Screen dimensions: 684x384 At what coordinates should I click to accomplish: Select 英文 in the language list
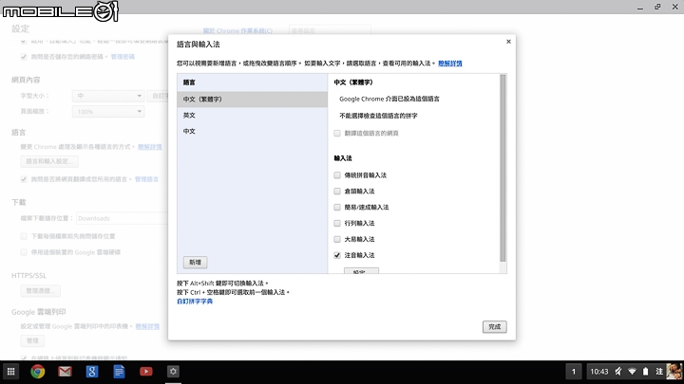(x=252, y=116)
